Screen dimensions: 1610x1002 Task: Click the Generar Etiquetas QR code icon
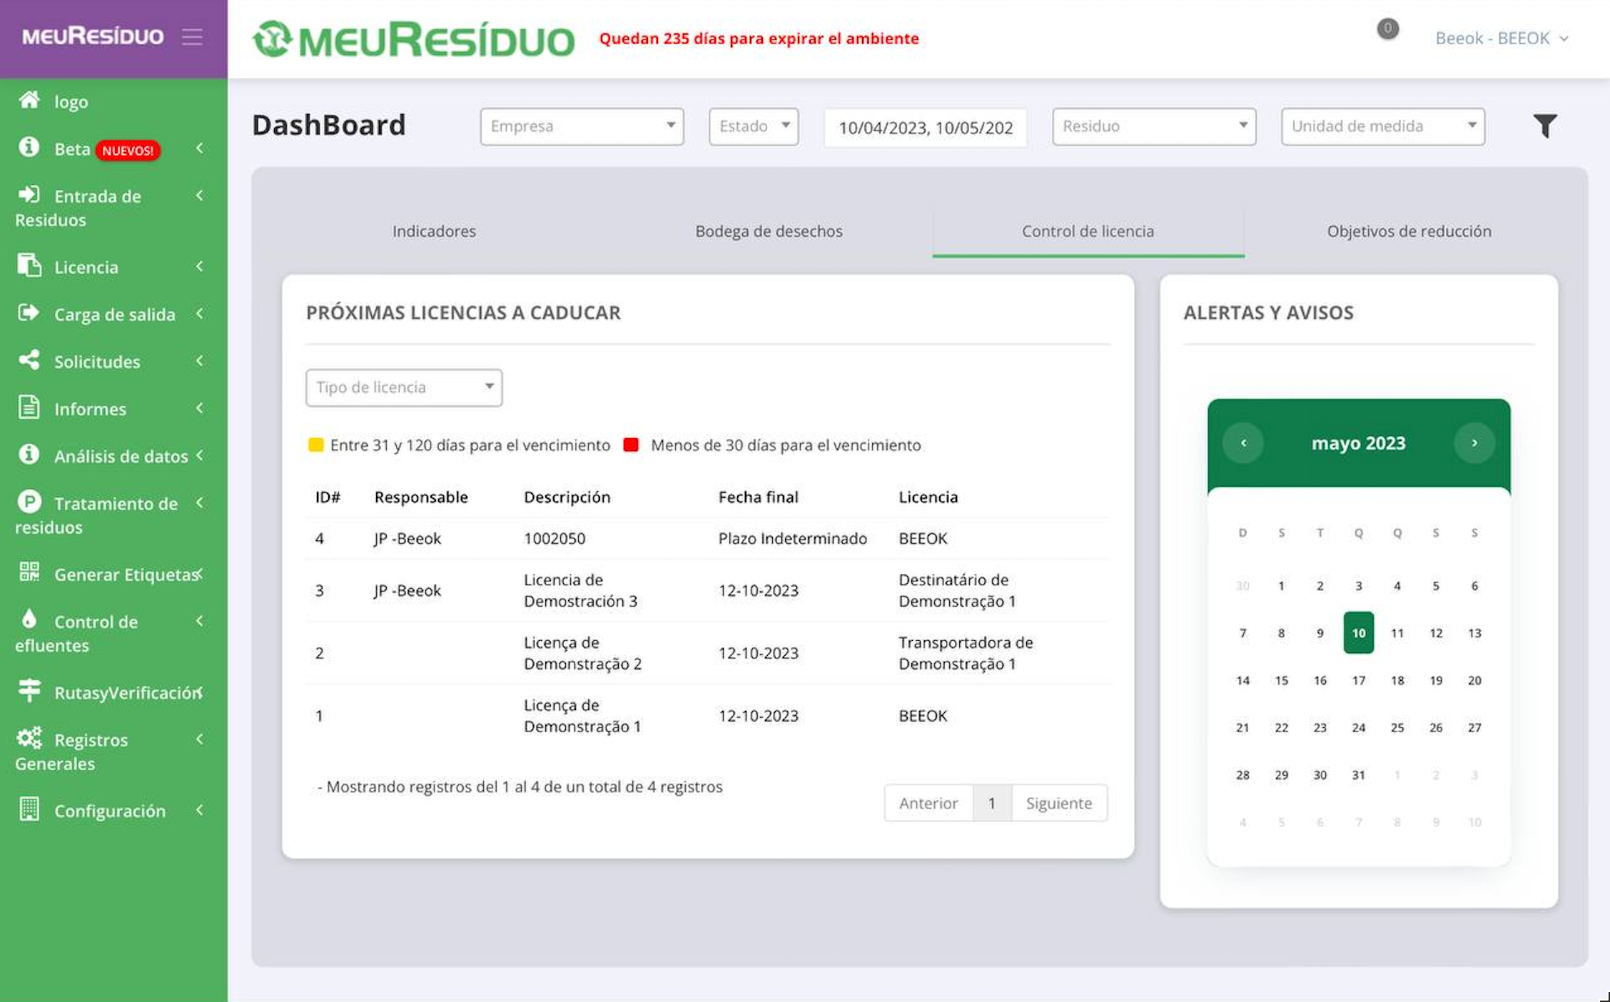click(x=29, y=572)
